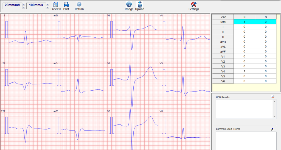Click the aVF waveform
Viewport: 281px width, 150px height.
83,133
